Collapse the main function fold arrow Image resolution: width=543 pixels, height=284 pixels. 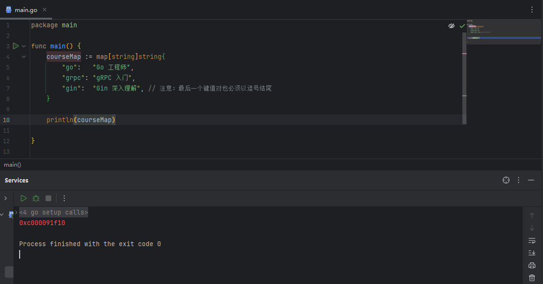(23, 46)
